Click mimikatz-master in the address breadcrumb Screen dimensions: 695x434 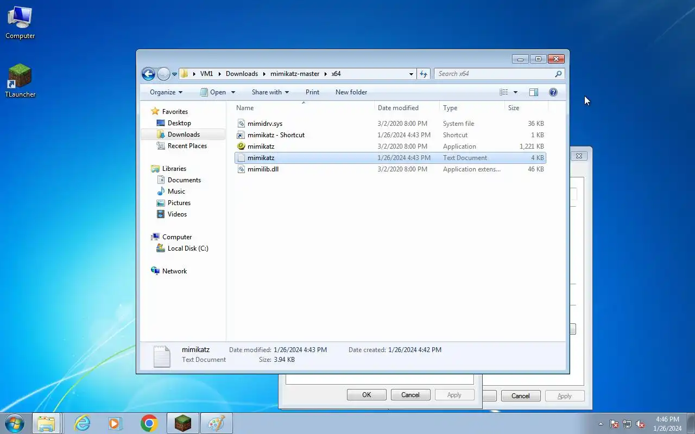click(295, 74)
